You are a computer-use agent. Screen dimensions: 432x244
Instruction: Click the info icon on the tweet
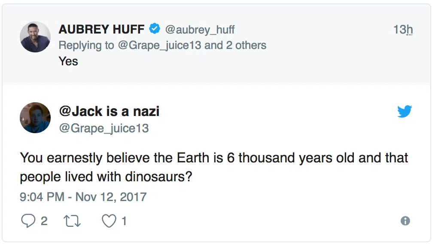click(x=405, y=221)
